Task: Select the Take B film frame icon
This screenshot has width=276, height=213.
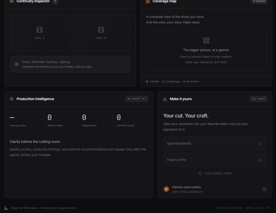Action: click(x=101, y=30)
